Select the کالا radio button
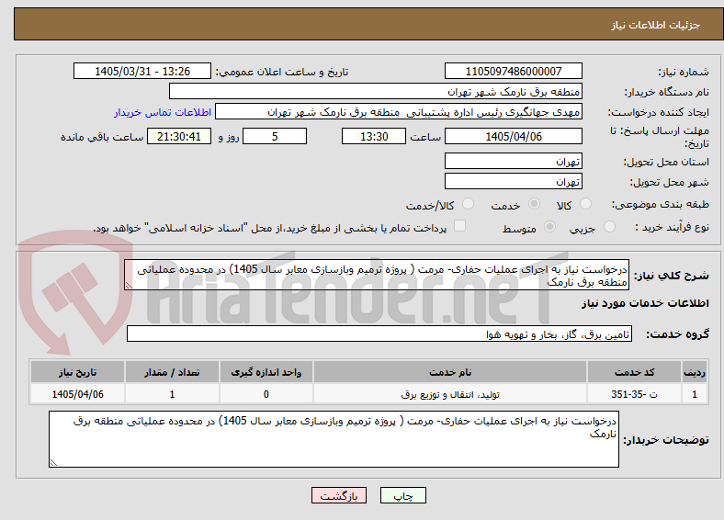This screenshot has width=724, height=520. 585,204
